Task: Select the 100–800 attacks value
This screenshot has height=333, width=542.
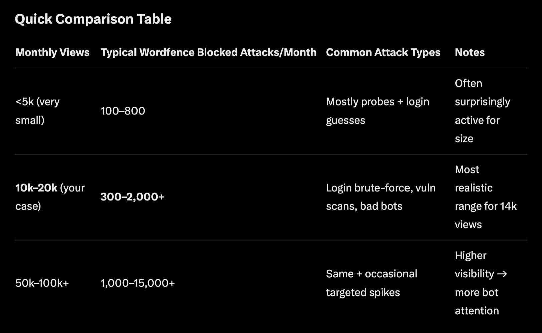Action: pyautogui.click(x=122, y=111)
